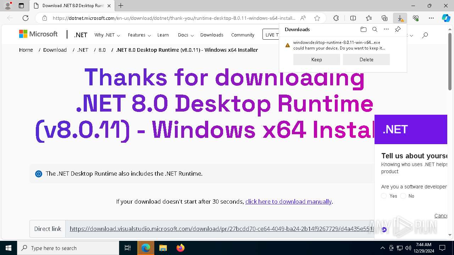Click the browser profile avatar icon
The image size is (454, 255).
click(7, 6)
